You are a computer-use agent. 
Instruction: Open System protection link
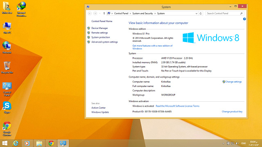pos(101,37)
